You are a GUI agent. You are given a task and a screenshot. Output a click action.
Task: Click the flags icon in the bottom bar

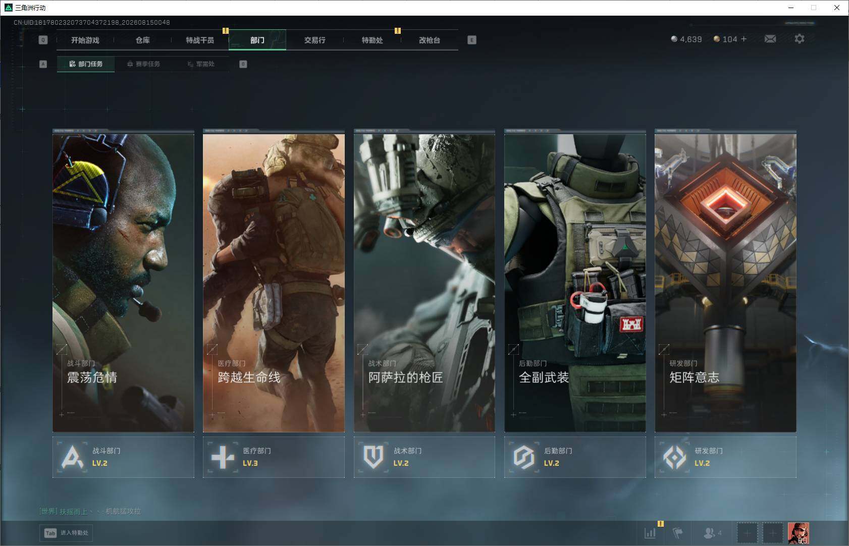[x=677, y=532]
